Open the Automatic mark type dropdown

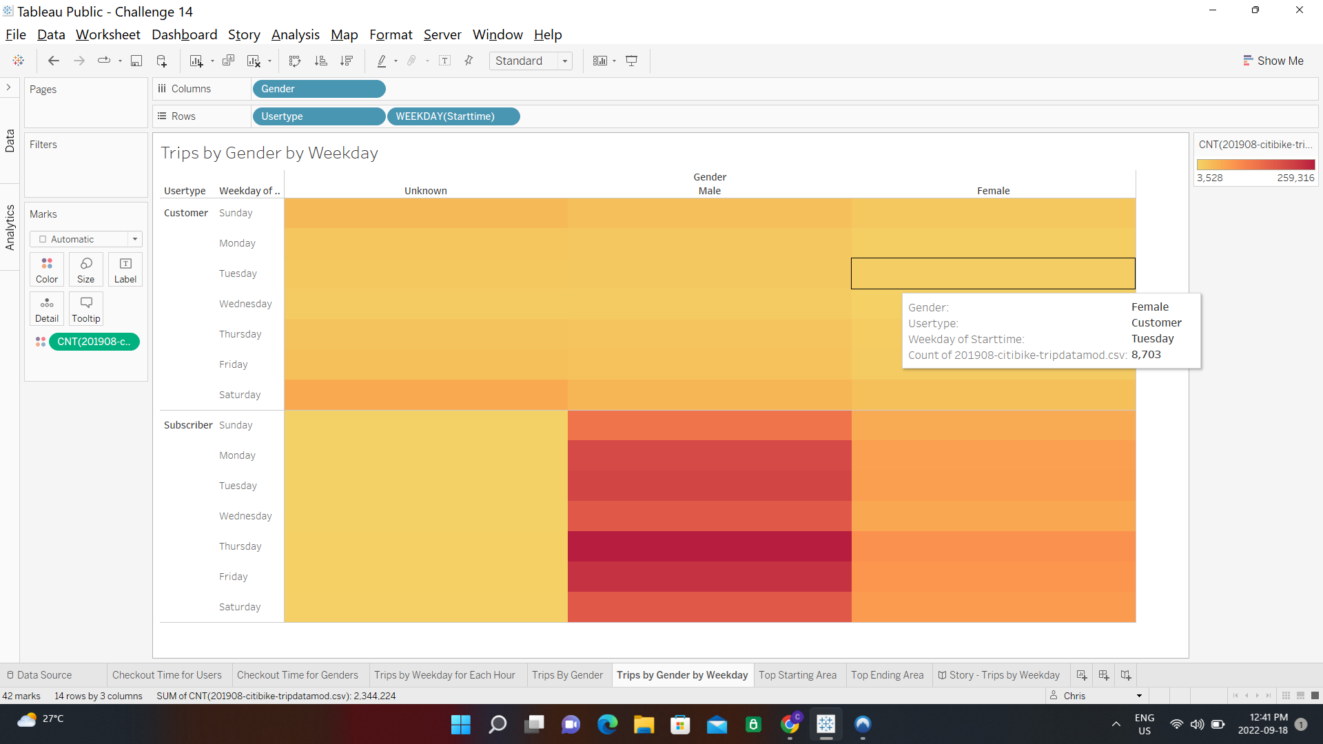(135, 239)
